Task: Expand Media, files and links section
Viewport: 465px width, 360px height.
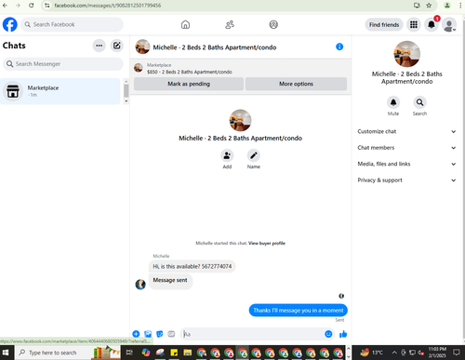Action: coord(406,164)
